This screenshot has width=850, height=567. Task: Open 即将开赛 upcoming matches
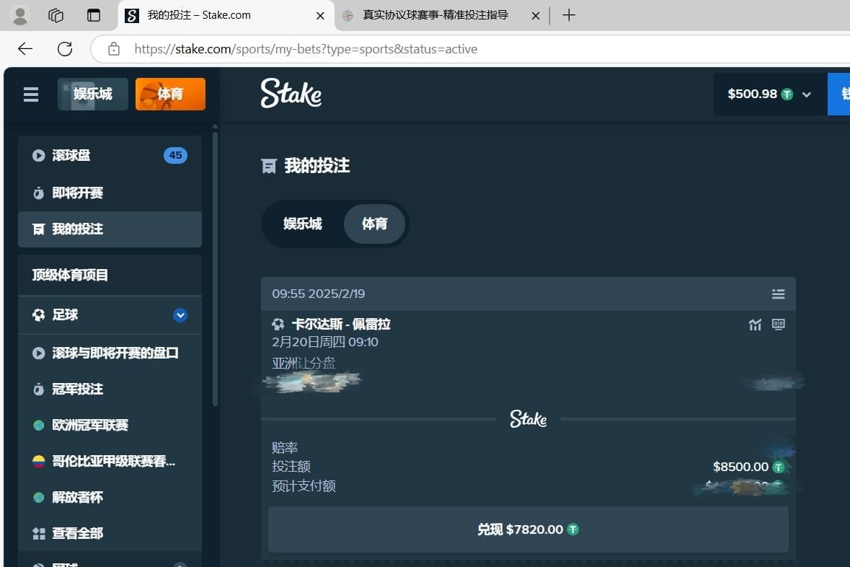tap(110, 193)
